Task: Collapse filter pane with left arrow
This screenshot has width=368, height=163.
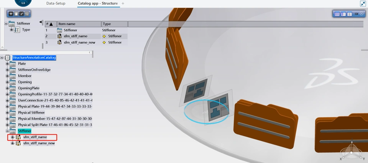Action: point(40,22)
